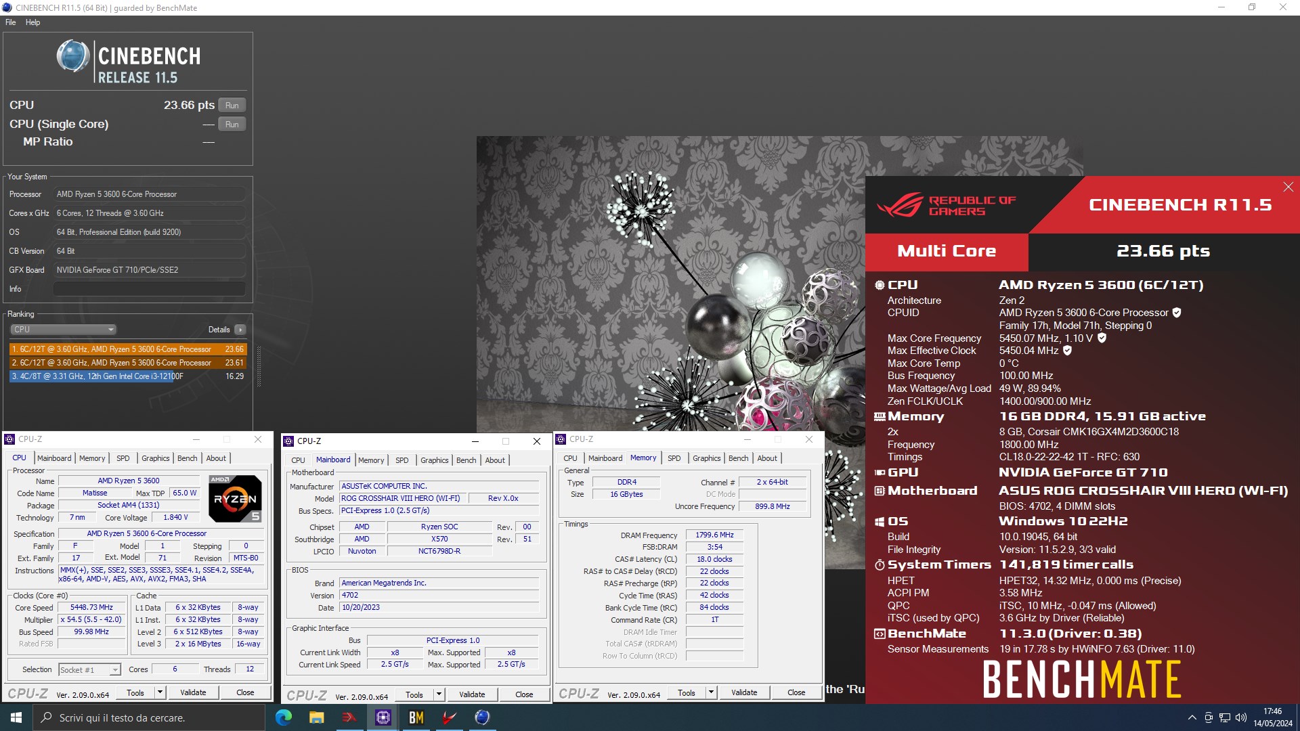The width and height of the screenshot is (1300, 731).
Task: Click the Cinebench sphere logo
Action: click(x=72, y=56)
